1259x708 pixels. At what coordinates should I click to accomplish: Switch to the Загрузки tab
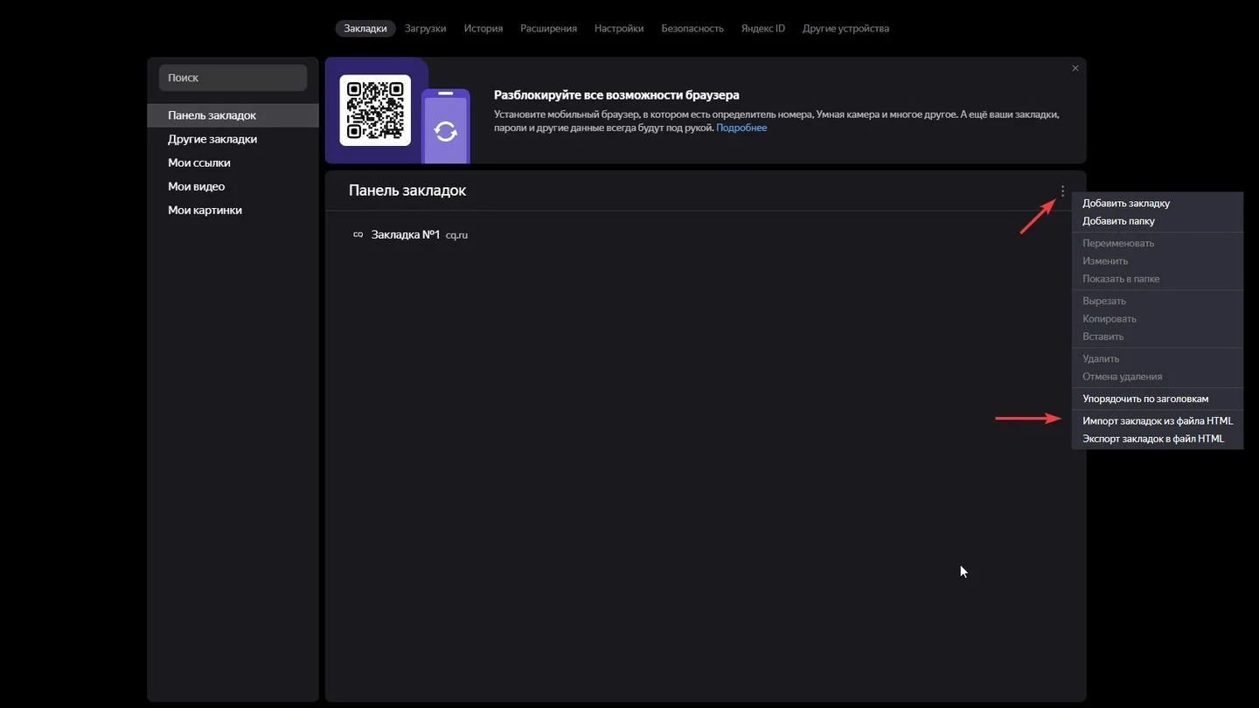coord(426,28)
